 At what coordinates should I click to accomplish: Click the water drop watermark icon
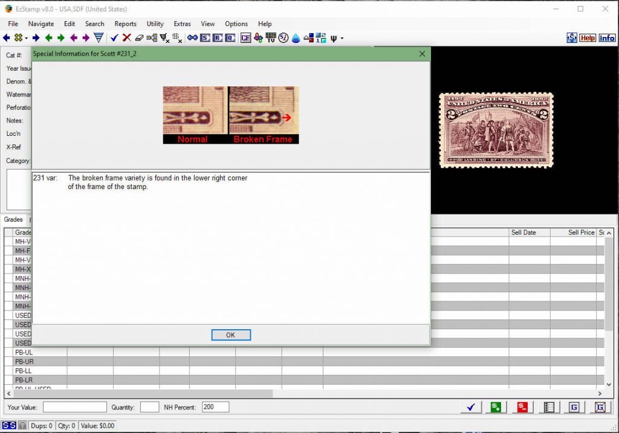tap(296, 37)
